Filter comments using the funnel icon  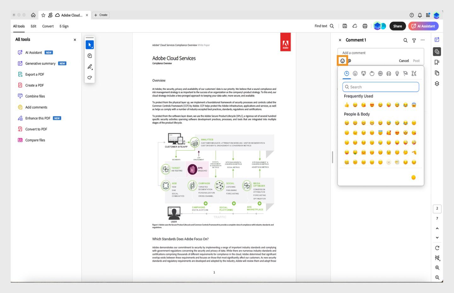pyautogui.click(x=414, y=40)
